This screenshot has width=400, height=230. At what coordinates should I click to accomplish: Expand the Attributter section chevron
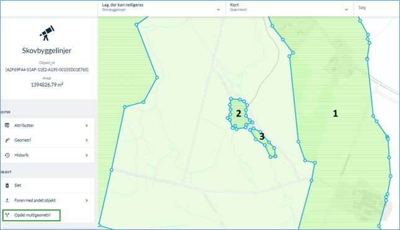86,125
